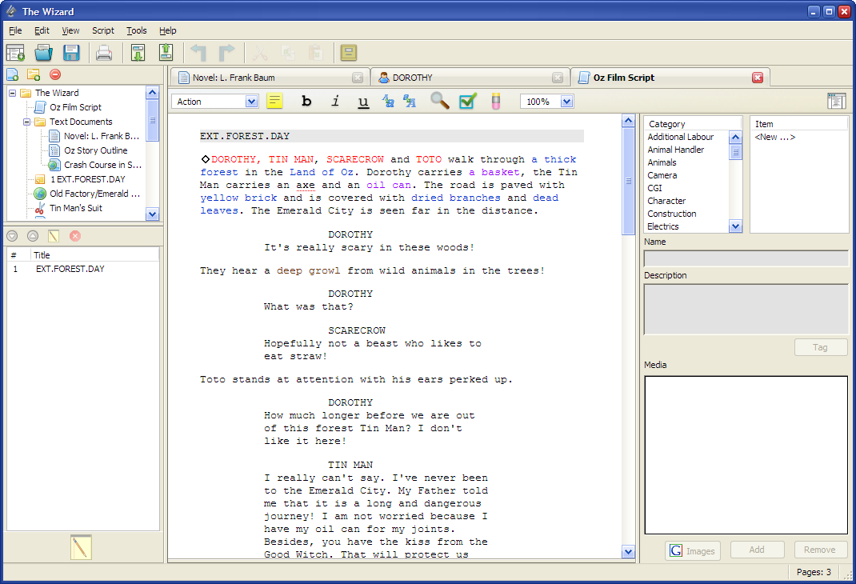Click down arrow of Category list scrollbar
Viewport: 856px width, 584px height.
pyautogui.click(x=736, y=226)
